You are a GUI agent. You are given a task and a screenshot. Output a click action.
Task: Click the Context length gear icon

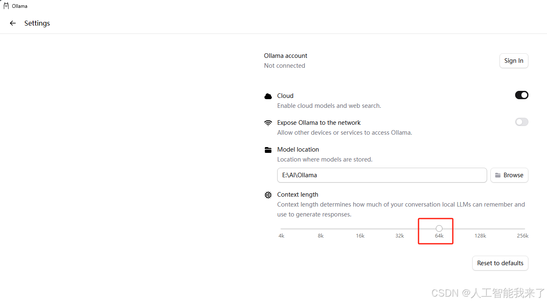click(x=268, y=195)
